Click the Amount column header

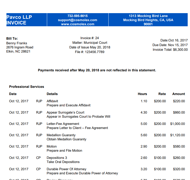coord(179,94)
